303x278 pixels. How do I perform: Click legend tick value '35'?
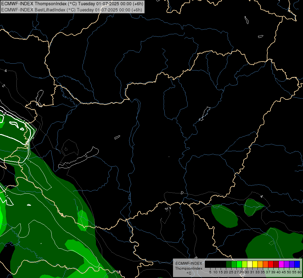coord(263,272)
